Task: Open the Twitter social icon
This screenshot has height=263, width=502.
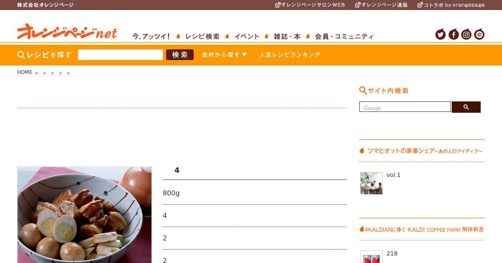Action: pyautogui.click(x=441, y=34)
